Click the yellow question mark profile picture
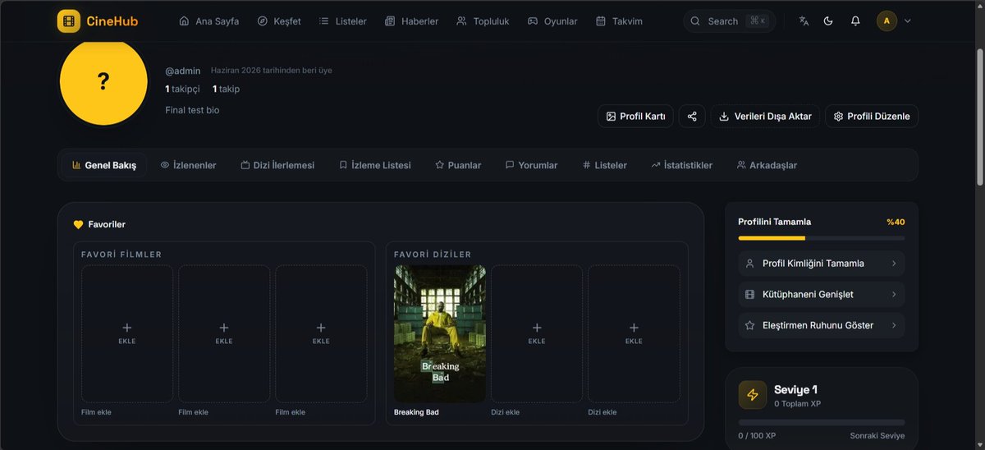This screenshot has height=450, width=985. pos(103,81)
